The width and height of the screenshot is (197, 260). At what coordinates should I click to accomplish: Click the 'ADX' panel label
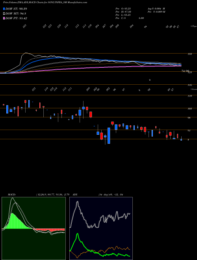(75, 195)
